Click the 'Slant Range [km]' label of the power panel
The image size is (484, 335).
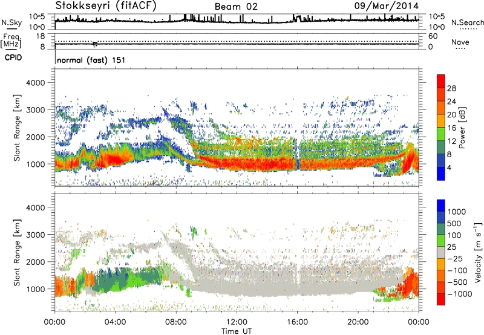click(17, 128)
